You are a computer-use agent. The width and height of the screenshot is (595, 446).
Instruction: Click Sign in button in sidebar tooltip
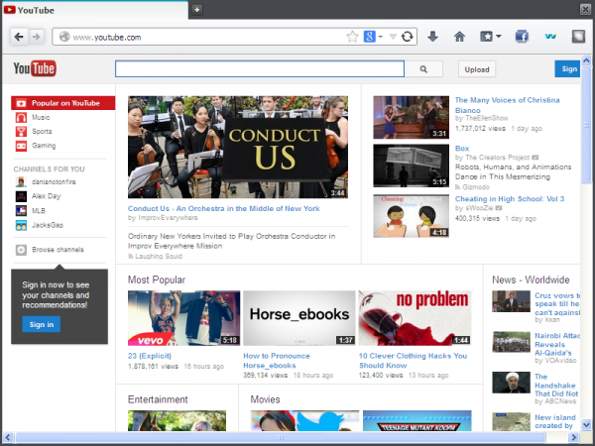tap(41, 324)
